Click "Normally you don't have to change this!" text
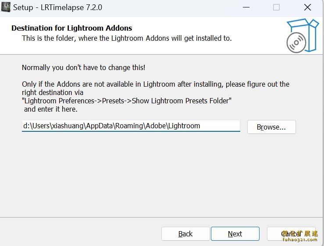 83,67
